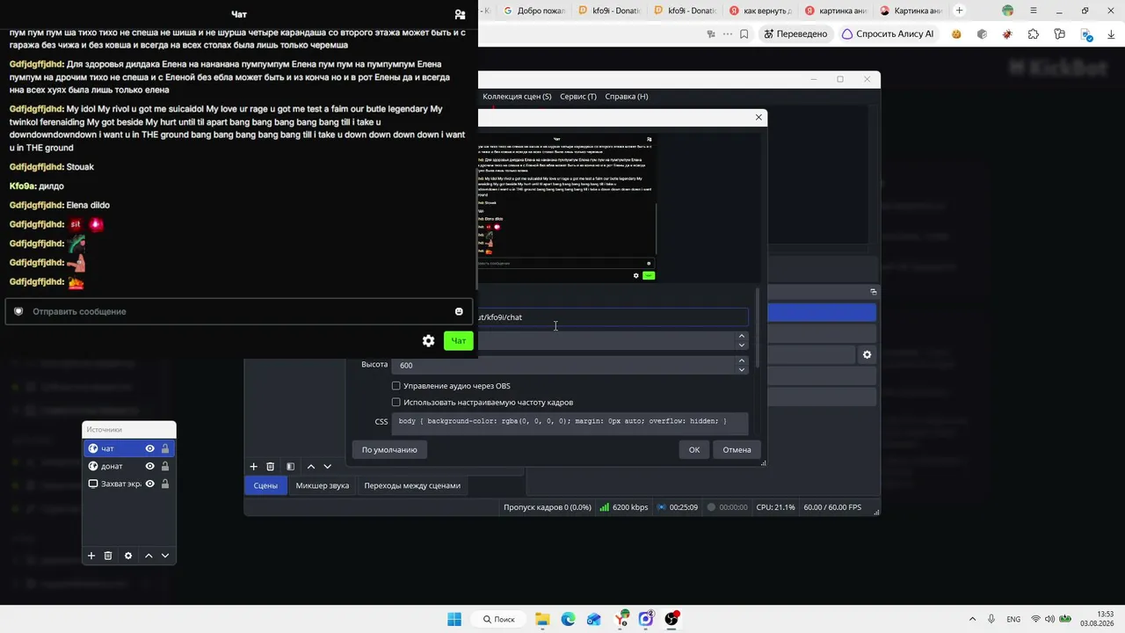
Task: Increase width value with up stepper arrow
Action: (x=742, y=336)
